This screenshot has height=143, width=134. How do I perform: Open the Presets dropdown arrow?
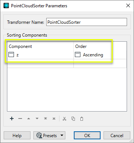click(62, 135)
